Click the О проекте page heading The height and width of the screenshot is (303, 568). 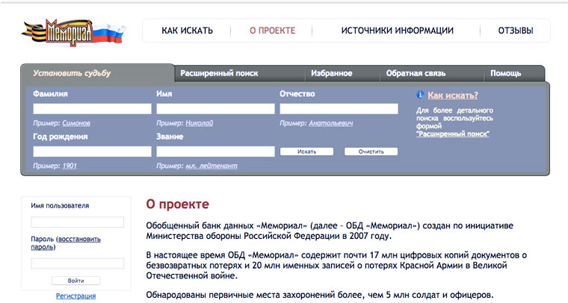pos(178,204)
